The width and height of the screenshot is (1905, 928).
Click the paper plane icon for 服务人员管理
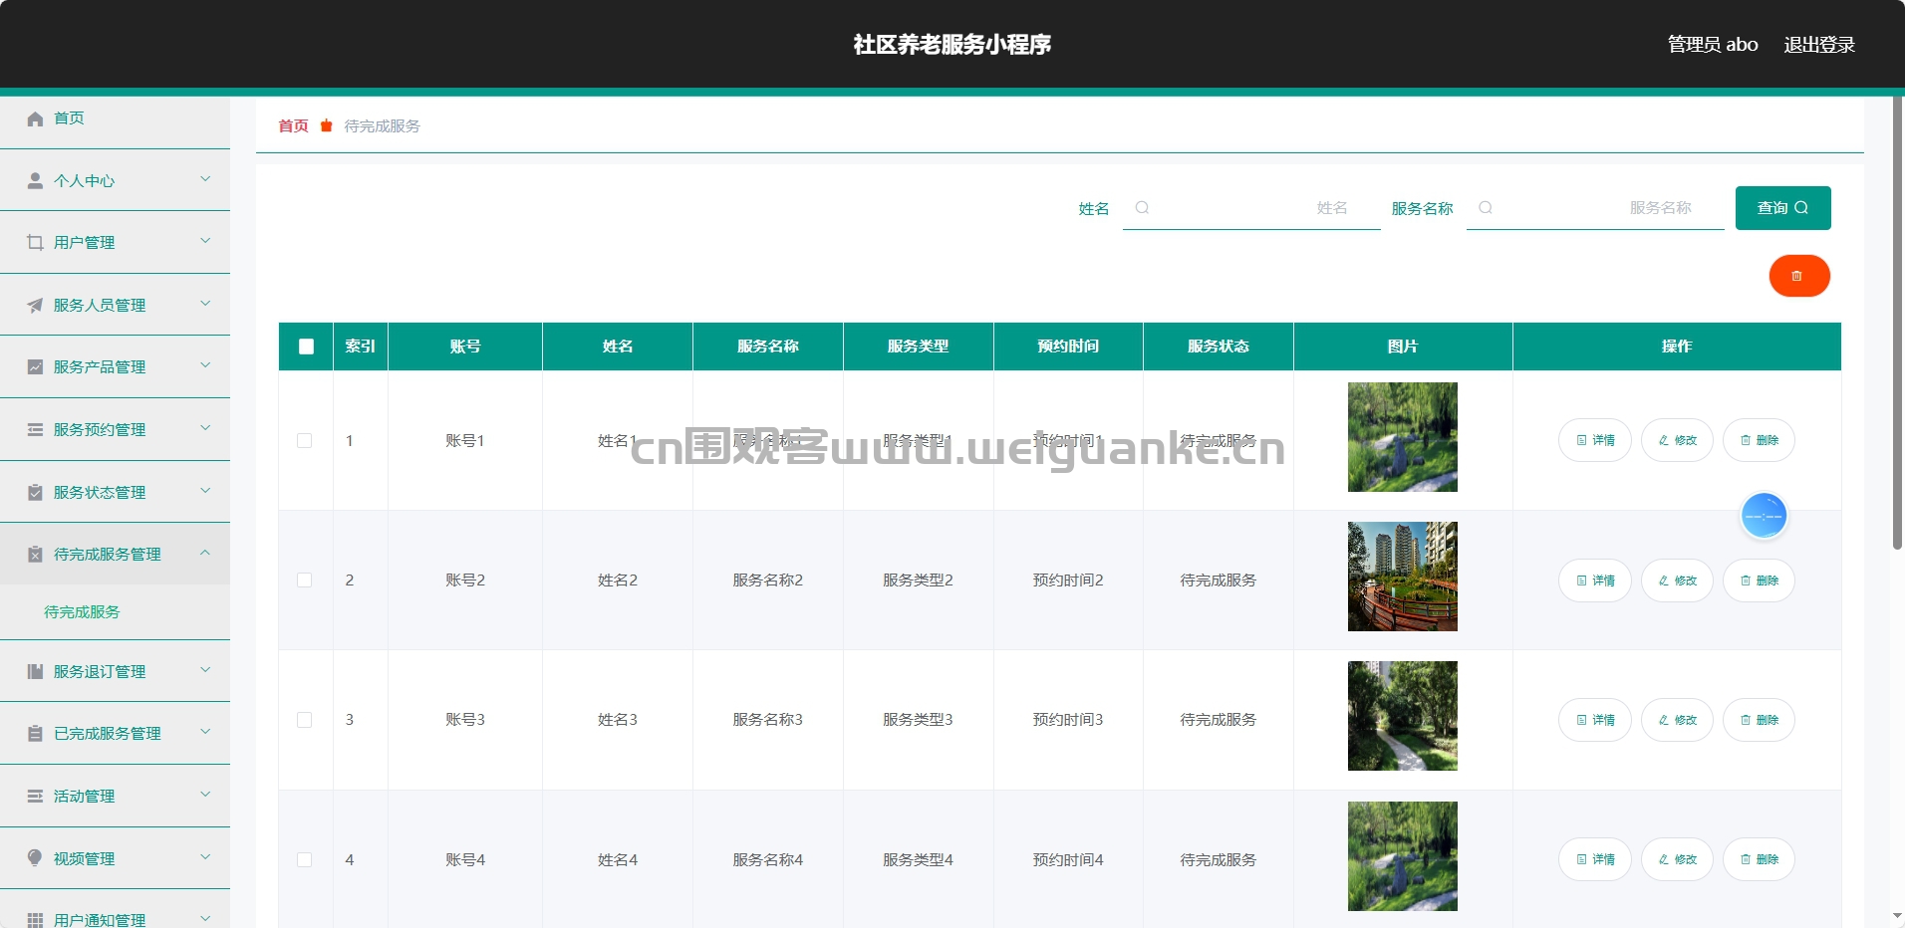[35, 305]
